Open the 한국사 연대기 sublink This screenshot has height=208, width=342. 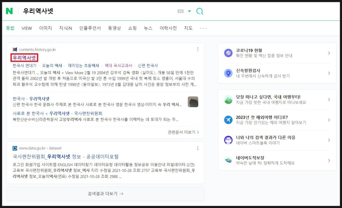24,66
